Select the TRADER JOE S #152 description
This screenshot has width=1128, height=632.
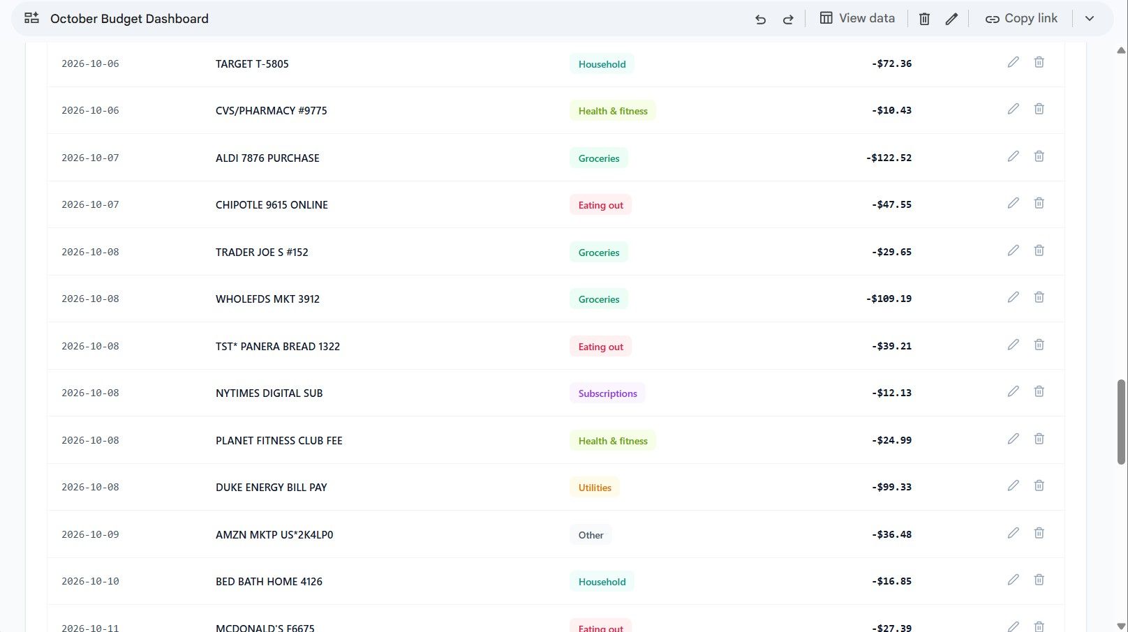pos(262,252)
